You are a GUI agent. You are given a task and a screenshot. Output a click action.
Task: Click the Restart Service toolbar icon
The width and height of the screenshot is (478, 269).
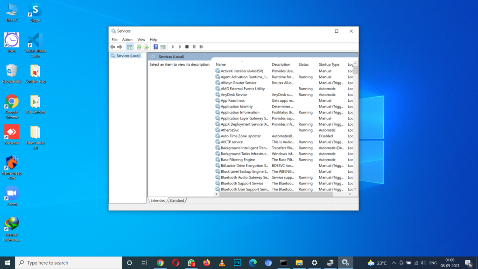click(x=201, y=47)
